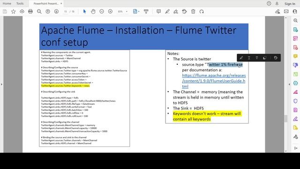Open the Help question mark icon
300x169 pixels.
(269, 3)
